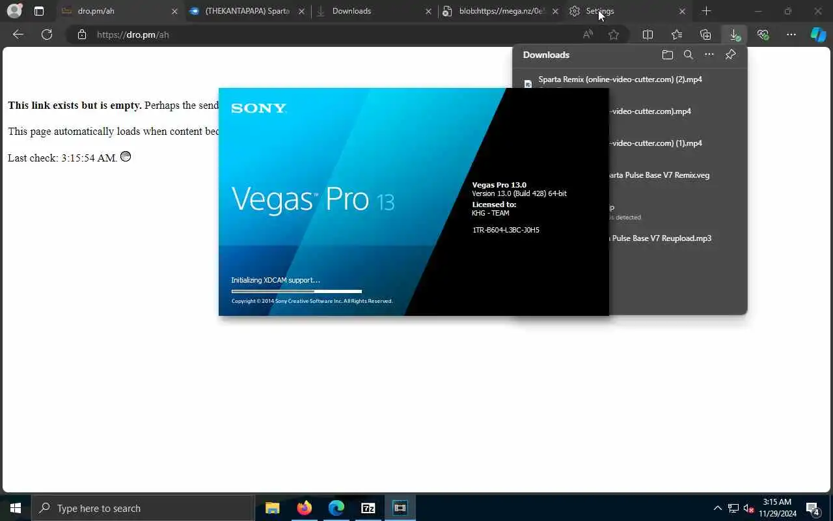Open Sparta Remix (online-video-cutter.com) (2).mp4 download

(620, 79)
